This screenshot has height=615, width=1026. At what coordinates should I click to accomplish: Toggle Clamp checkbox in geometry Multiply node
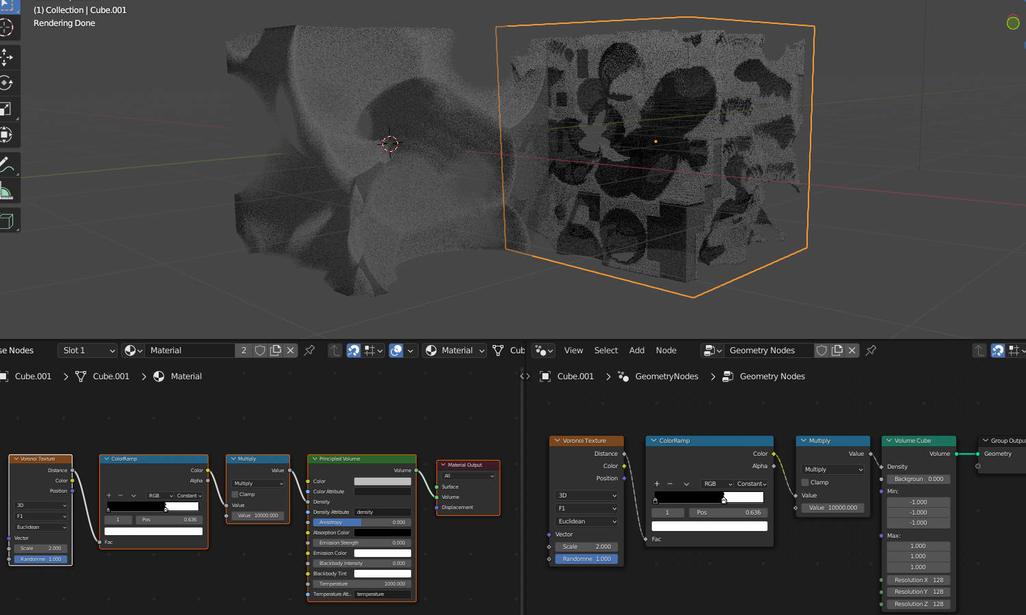805,482
